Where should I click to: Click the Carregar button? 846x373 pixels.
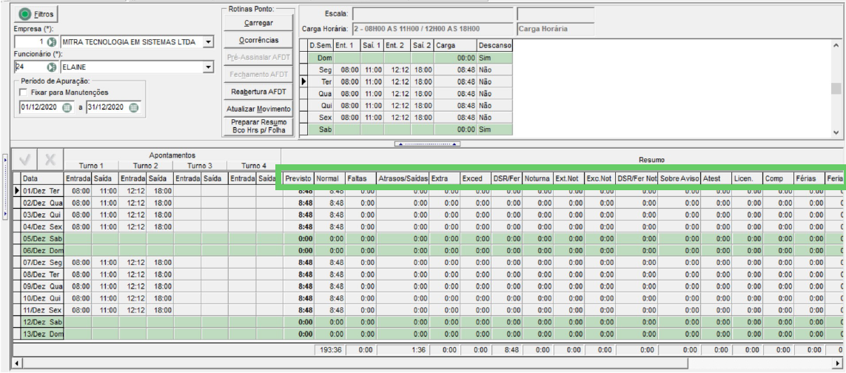(258, 23)
